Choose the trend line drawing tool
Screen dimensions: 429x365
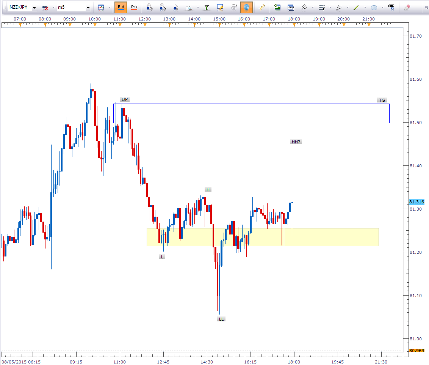click(x=356, y=7)
